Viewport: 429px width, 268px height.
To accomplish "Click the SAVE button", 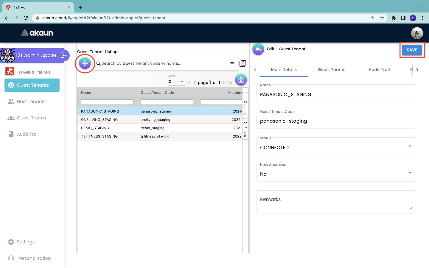I will click(412, 50).
